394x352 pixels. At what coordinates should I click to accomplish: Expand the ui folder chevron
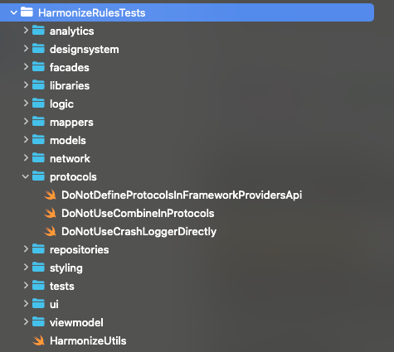coord(26,304)
